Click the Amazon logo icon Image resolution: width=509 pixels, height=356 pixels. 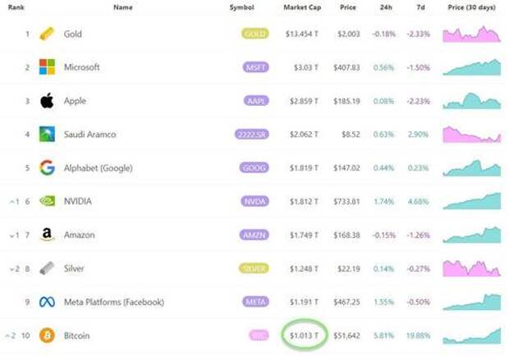(48, 235)
